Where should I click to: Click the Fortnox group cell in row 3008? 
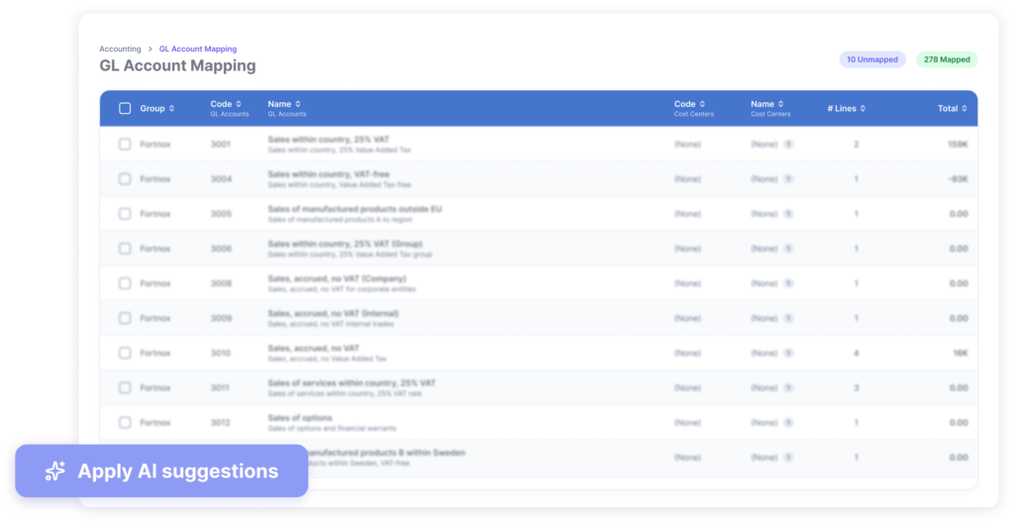(x=155, y=283)
